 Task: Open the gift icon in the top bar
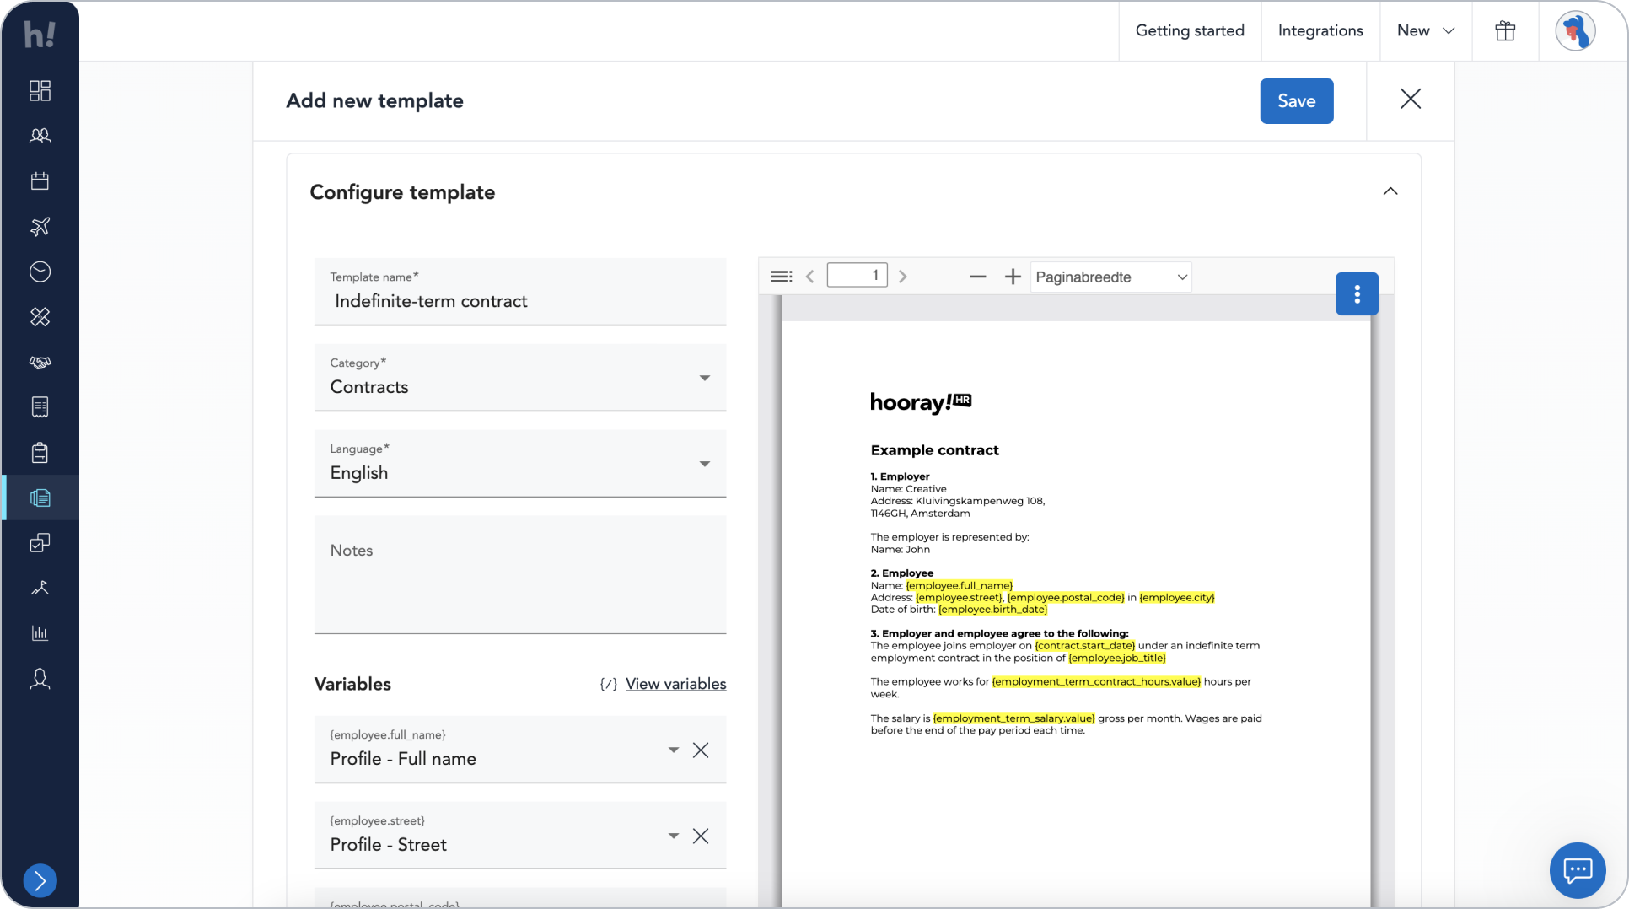click(1505, 31)
